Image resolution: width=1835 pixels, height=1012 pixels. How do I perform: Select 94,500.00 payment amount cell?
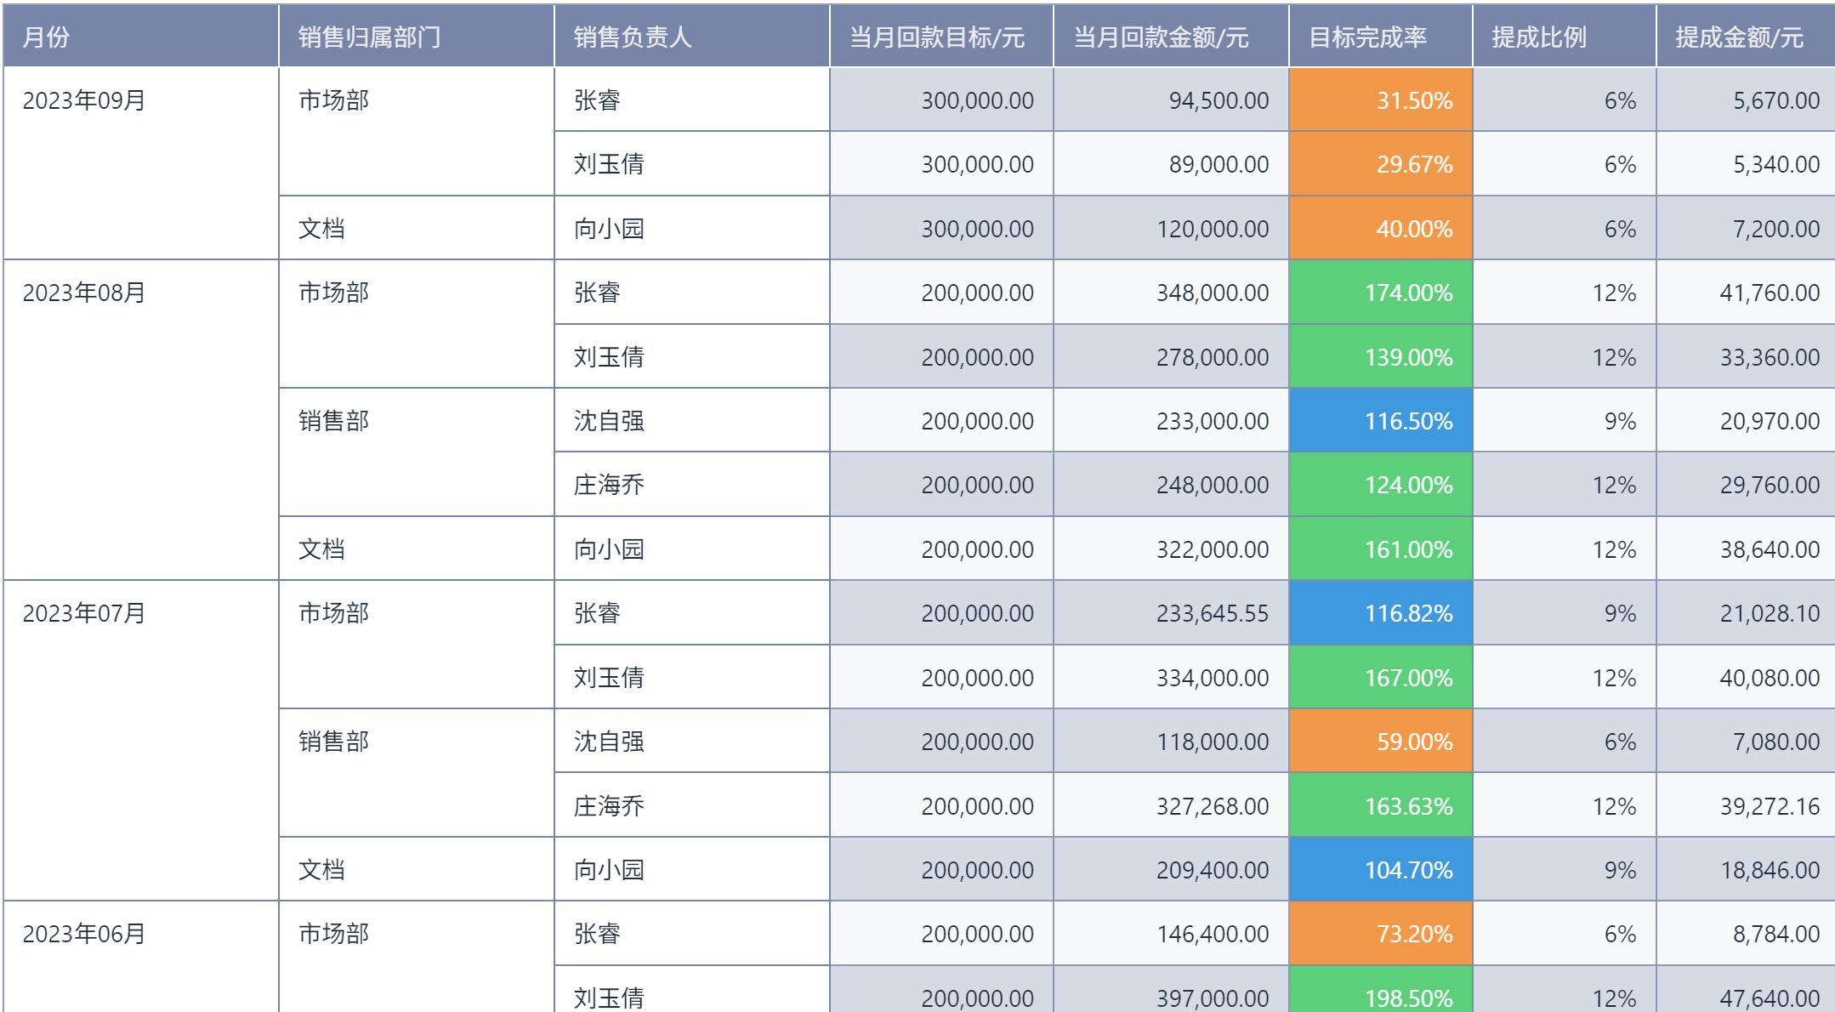click(1171, 100)
